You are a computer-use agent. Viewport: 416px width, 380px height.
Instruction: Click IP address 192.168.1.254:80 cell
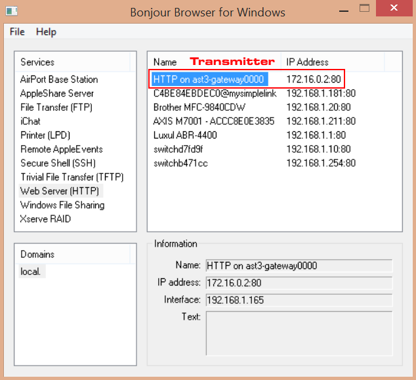321,163
